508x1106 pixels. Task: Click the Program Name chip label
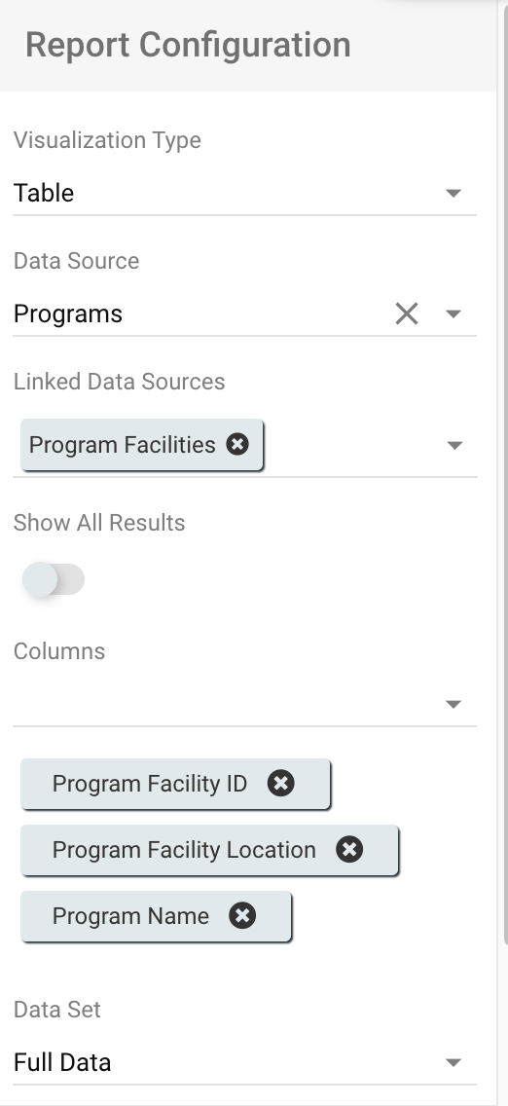click(x=130, y=915)
